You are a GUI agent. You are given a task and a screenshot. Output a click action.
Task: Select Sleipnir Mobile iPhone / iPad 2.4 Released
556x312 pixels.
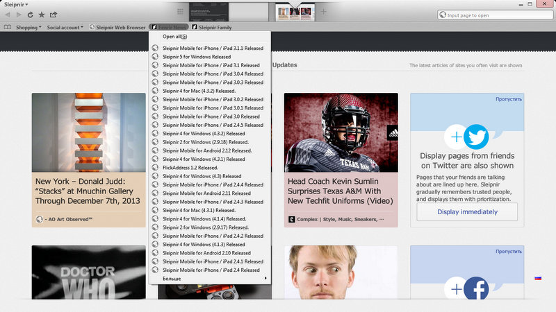click(210, 270)
